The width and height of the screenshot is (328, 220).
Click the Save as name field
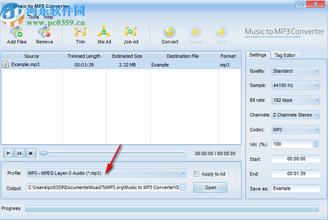click(296, 188)
